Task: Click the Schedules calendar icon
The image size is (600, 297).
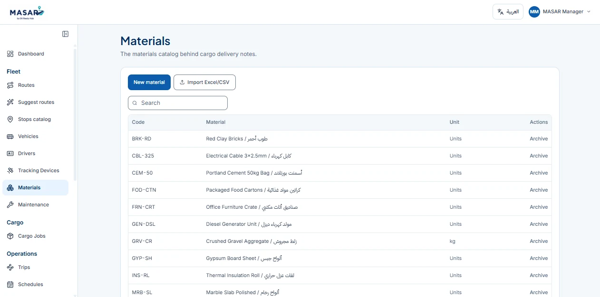Action: [x=10, y=285]
